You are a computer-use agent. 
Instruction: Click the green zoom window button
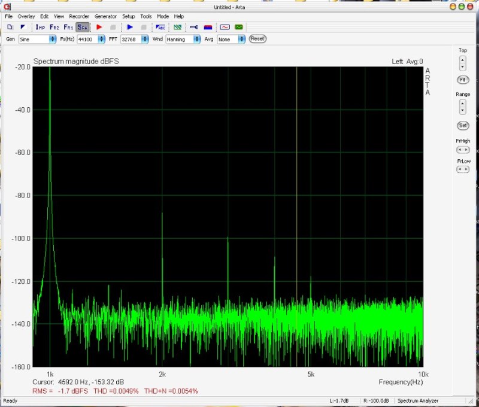tap(462, 7)
